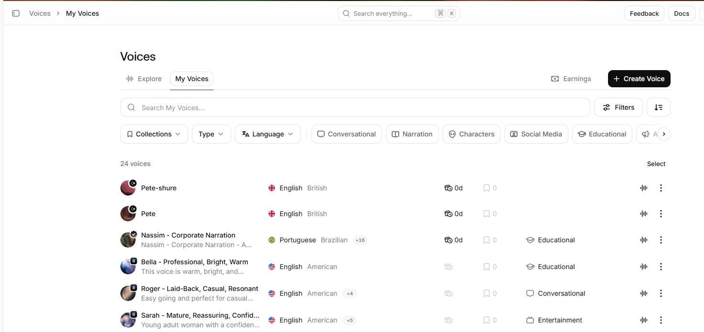Open more options for Roger voice
704x332 pixels.
tap(661, 293)
